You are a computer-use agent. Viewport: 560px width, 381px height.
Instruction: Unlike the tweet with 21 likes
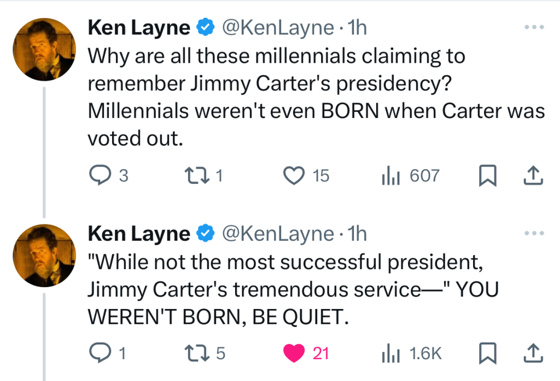click(295, 354)
